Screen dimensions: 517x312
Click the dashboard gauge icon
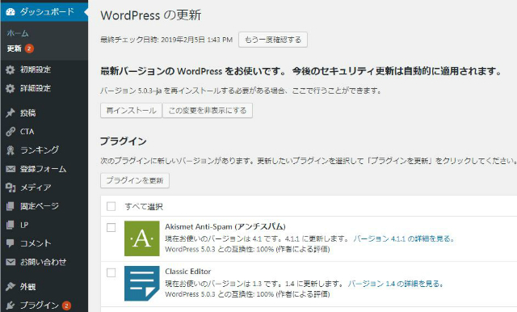[11, 11]
